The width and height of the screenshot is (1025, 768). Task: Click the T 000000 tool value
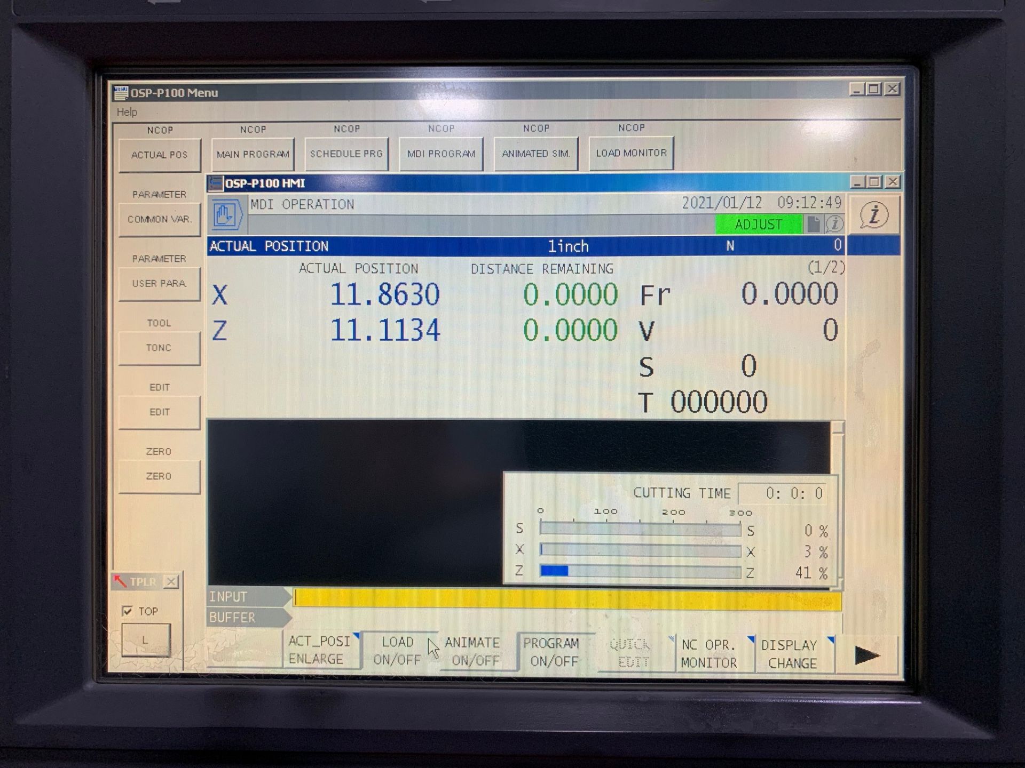click(x=719, y=402)
